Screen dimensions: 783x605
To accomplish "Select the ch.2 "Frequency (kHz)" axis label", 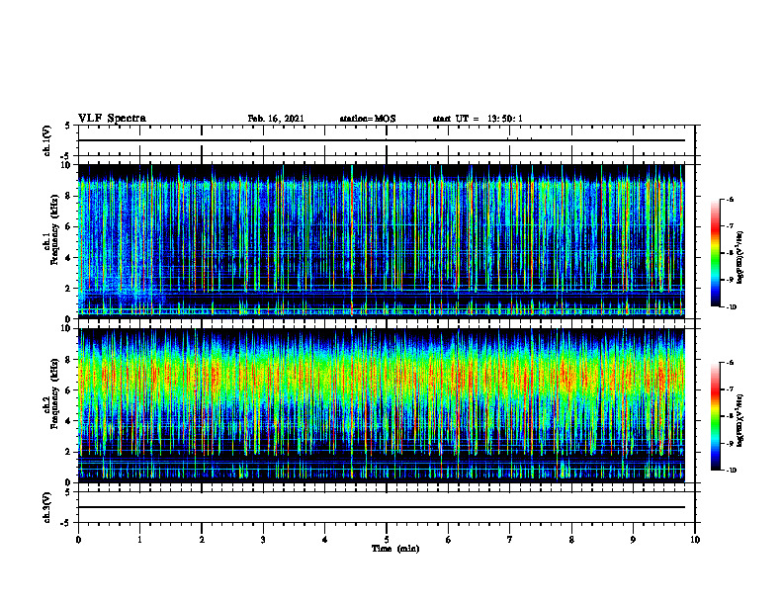I will [x=53, y=393].
